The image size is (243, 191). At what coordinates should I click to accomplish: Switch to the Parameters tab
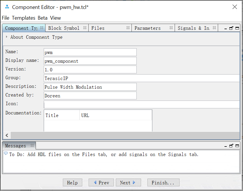coord(148,28)
